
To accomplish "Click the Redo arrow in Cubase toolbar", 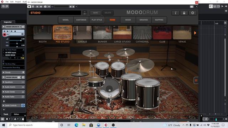I will (7, 6).
